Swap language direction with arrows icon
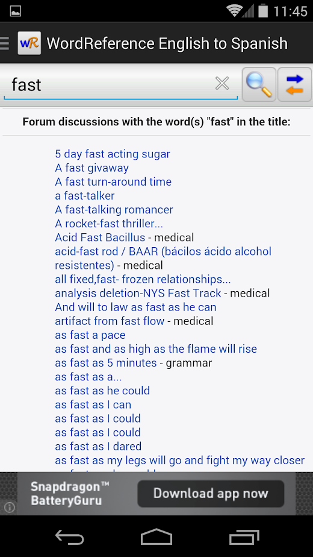Screen dimensions: 313x557 click(x=294, y=84)
